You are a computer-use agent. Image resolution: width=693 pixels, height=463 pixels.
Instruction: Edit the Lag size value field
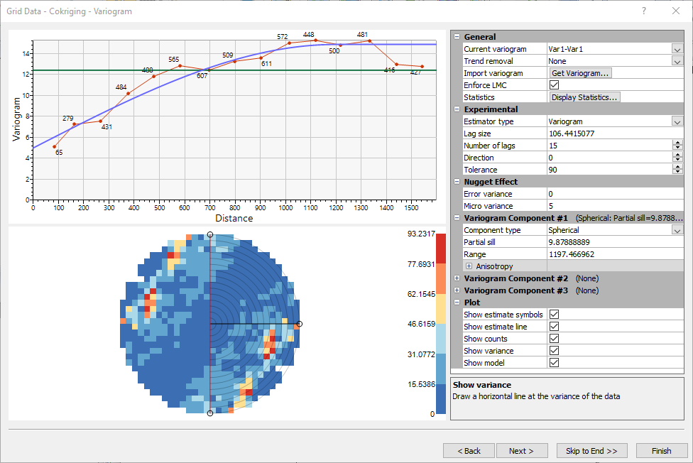[x=615, y=134]
